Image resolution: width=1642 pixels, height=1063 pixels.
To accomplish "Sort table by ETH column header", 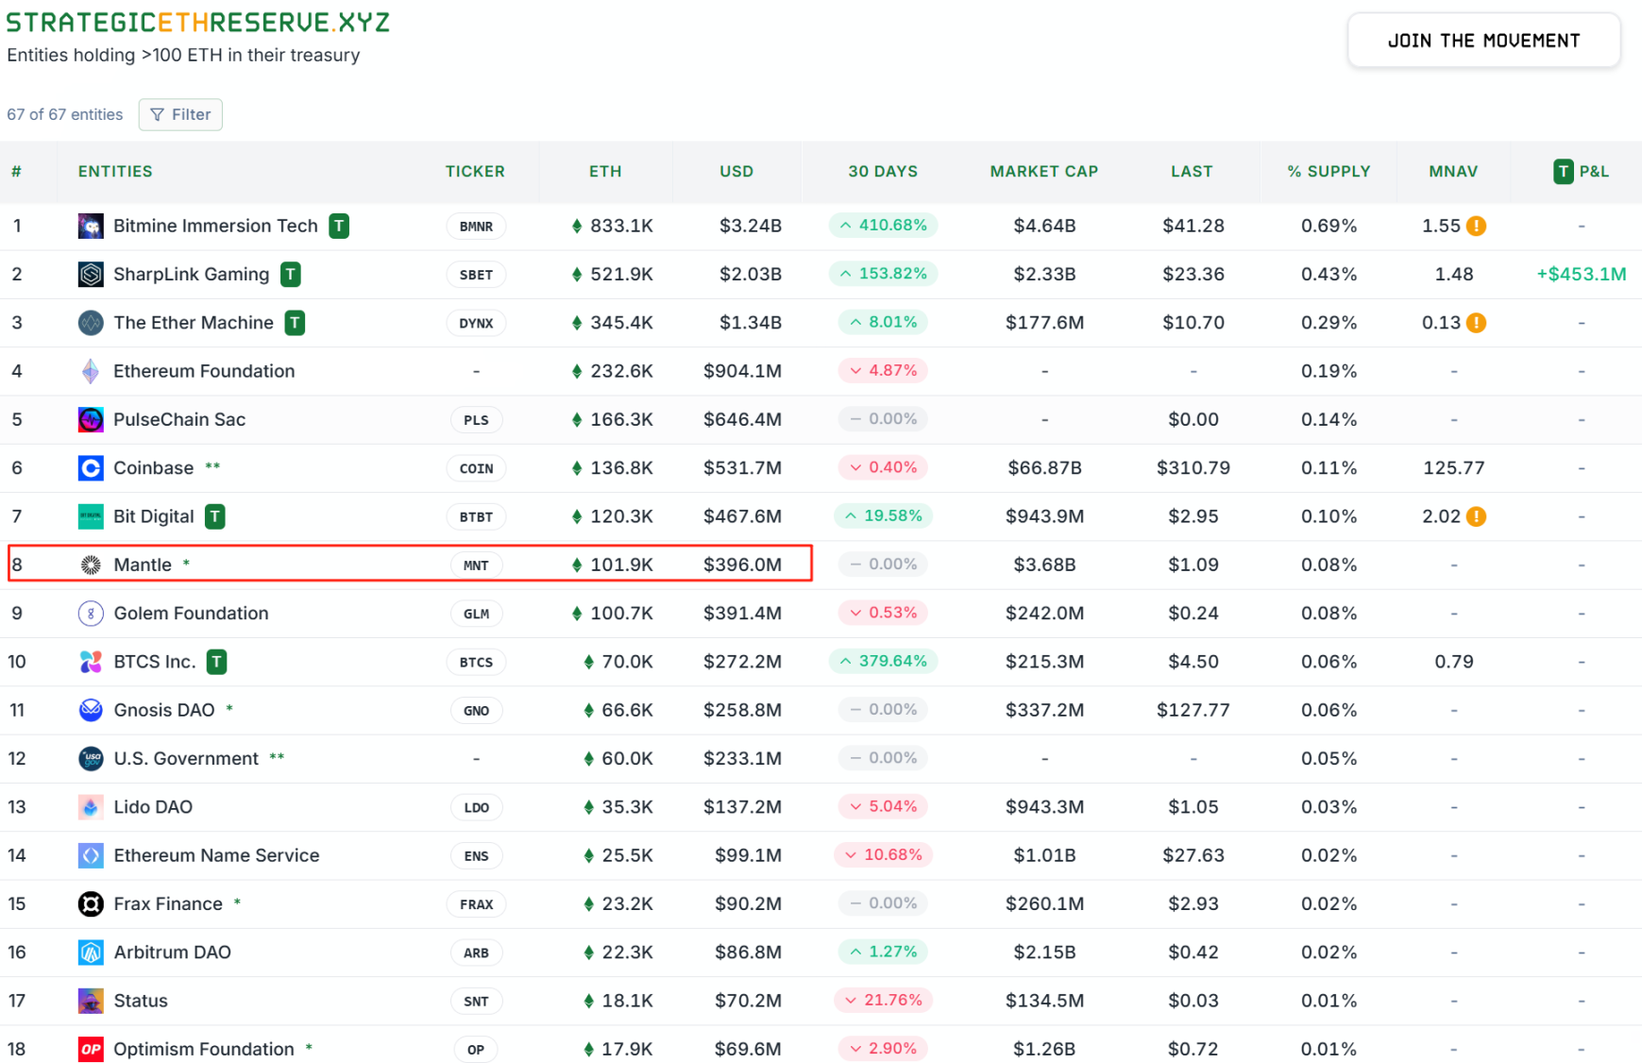I will pyautogui.click(x=605, y=172).
